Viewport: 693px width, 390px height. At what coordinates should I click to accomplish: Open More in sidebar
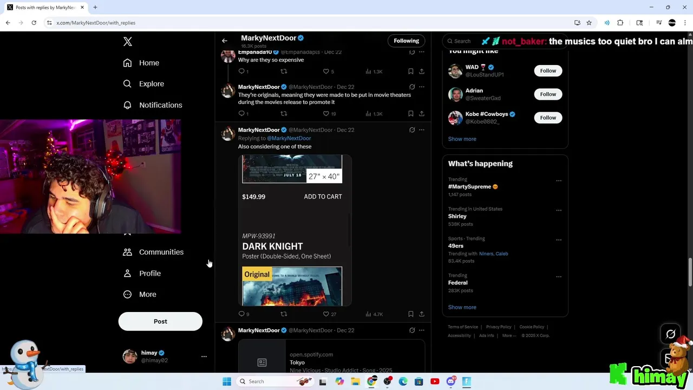click(140, 295)
